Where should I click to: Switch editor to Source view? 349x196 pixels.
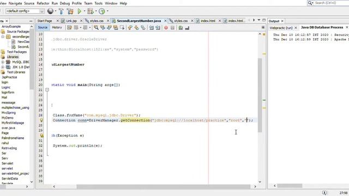43,27
